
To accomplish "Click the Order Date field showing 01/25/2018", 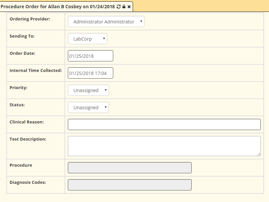I will click(x=90, y=56).
